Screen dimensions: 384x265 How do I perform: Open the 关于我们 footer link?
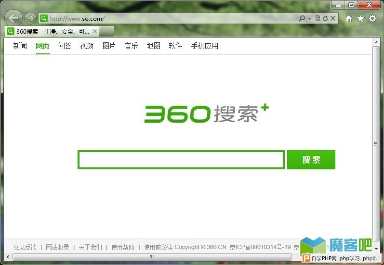[x=91, y=247]
